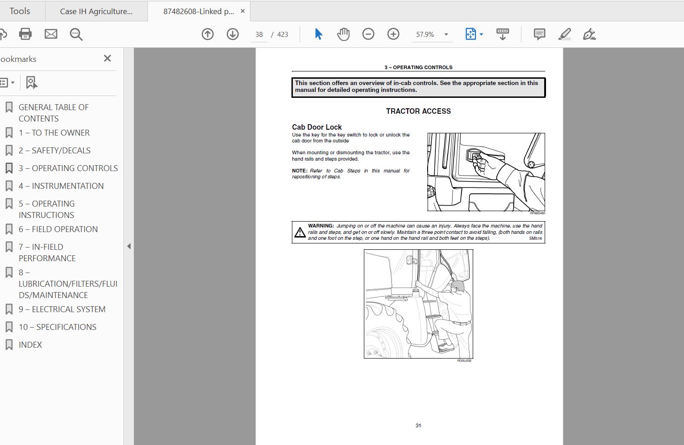684x445 pixels.
Task: Activate the selection arrow tool
Action: click(x=318, y=34)
